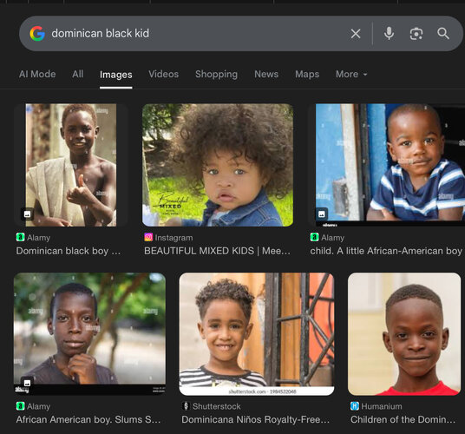Switch to AI Mode tab
The image size is (465, 434).
(37, 74)
